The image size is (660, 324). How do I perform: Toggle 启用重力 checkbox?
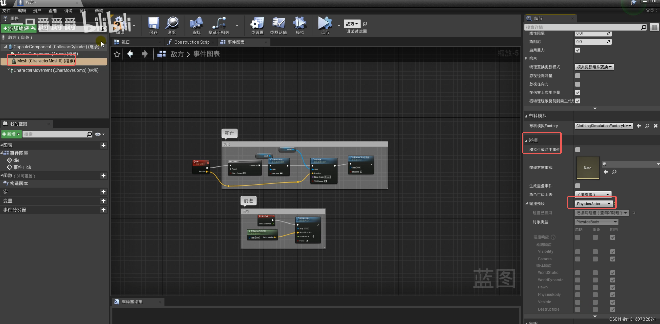578,50
